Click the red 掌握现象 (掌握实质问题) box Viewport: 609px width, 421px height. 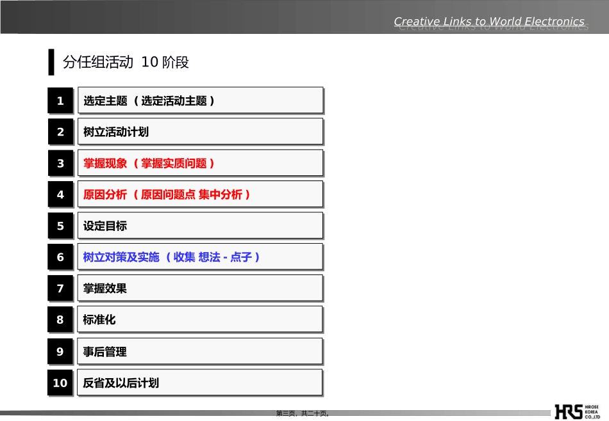(x=201, y=163)
